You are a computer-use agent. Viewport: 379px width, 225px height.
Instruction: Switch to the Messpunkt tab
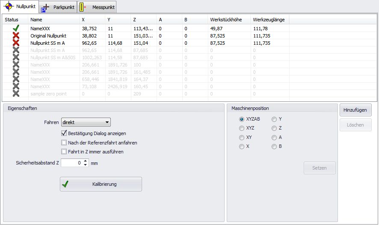click(97, 7)
